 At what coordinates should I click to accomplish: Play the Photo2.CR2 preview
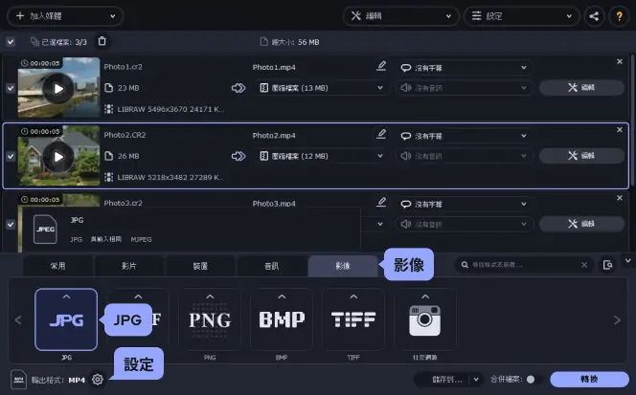point(58,157)
